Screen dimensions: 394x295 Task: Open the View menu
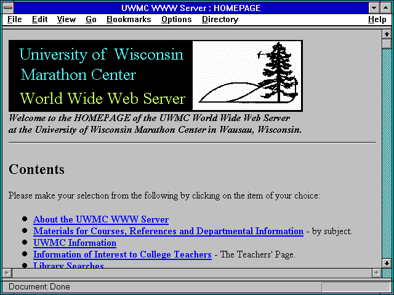[66, 19]
